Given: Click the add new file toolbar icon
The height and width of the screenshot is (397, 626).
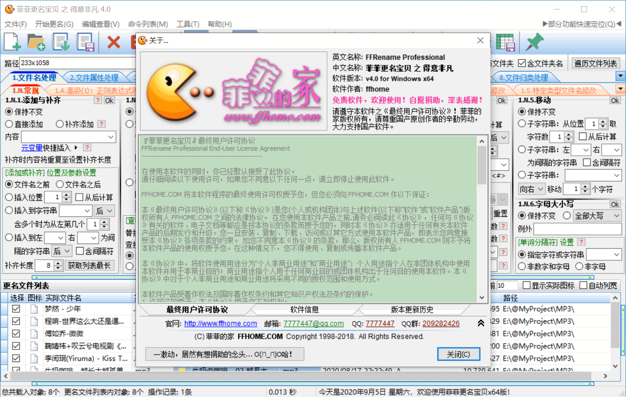Looking at the screenshot, I should [x=12, y=42].
